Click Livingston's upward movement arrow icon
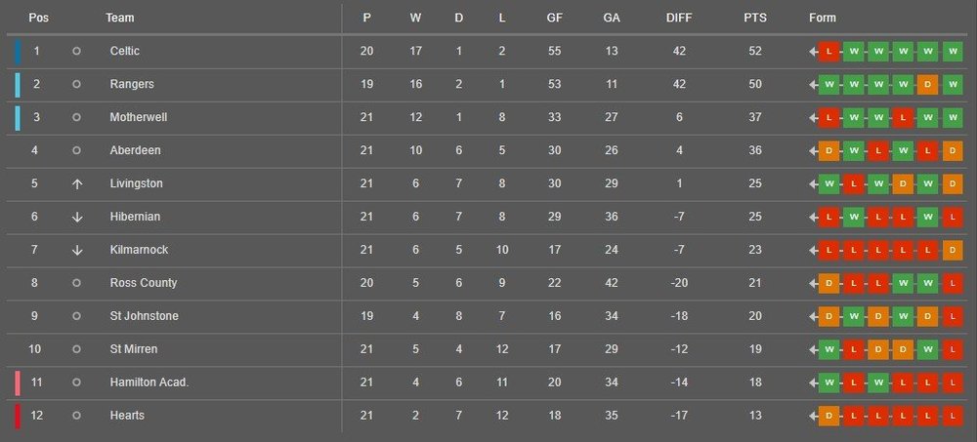Image resolution: width=977 pixels, height=442 pixels. coord(76,183)
